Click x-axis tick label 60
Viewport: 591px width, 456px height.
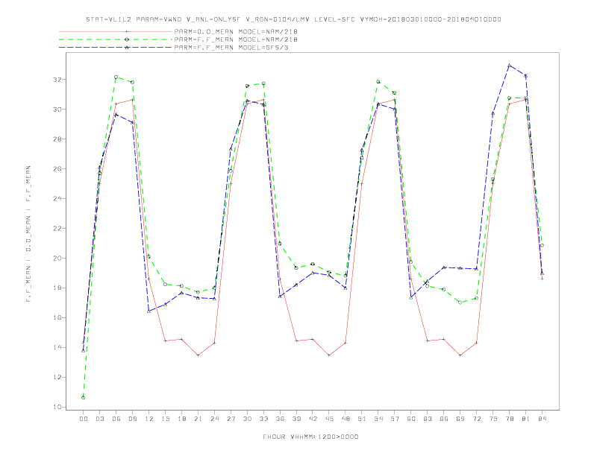(x=411, y=419)
